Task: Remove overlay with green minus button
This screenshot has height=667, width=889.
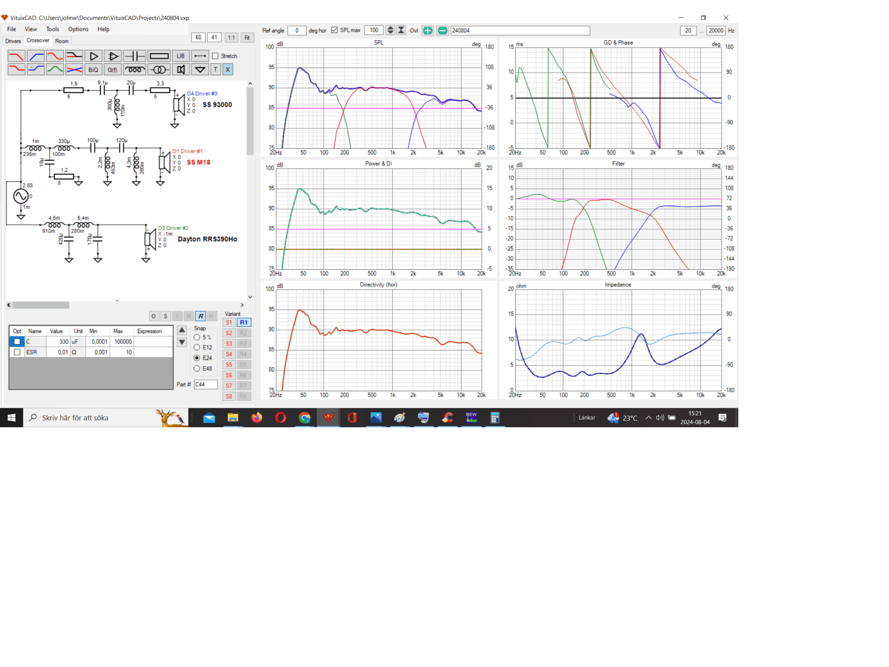Action: pyautogui.click(x=442, y=30)
